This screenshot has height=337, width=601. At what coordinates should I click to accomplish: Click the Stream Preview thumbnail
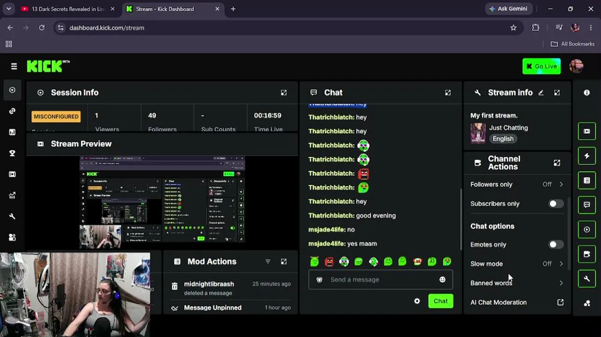click(x=162, y=199)
